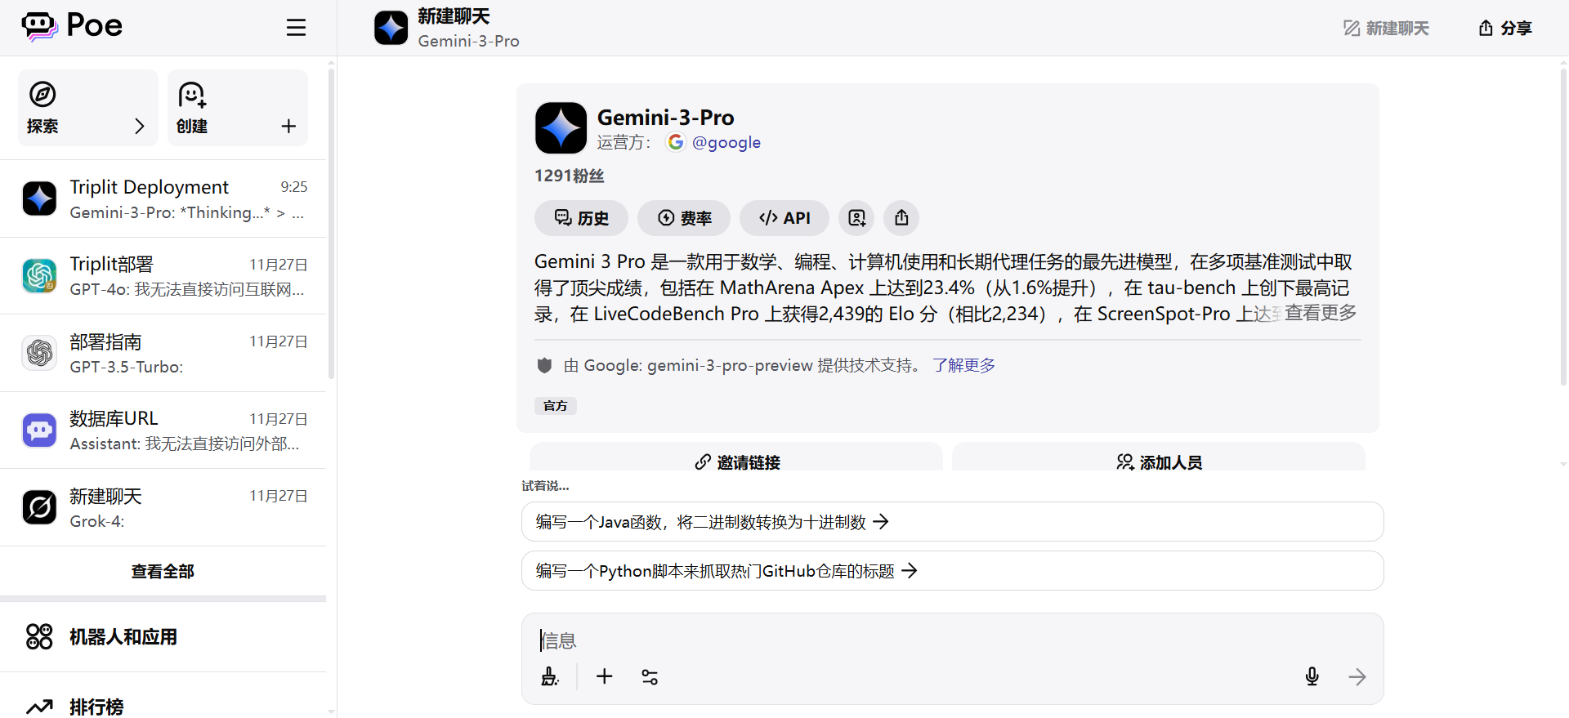Click the send arrow in the message box
1569x718 pixels.
pos(1357,676)
